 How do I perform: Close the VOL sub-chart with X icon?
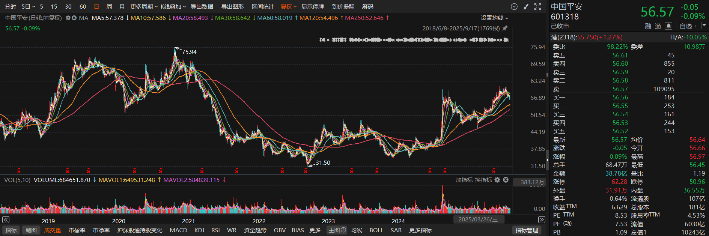point(506,180)
